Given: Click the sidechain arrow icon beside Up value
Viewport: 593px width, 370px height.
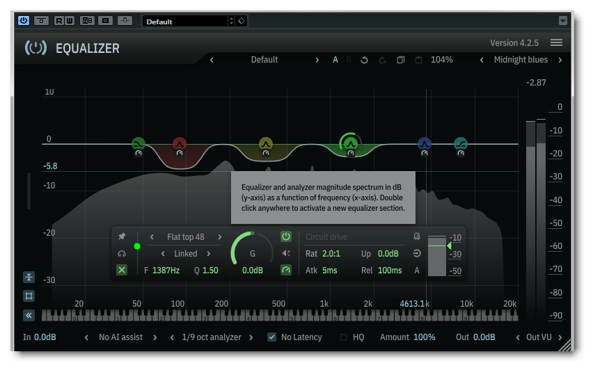Looking at the screenshot, I should point(417,253).
